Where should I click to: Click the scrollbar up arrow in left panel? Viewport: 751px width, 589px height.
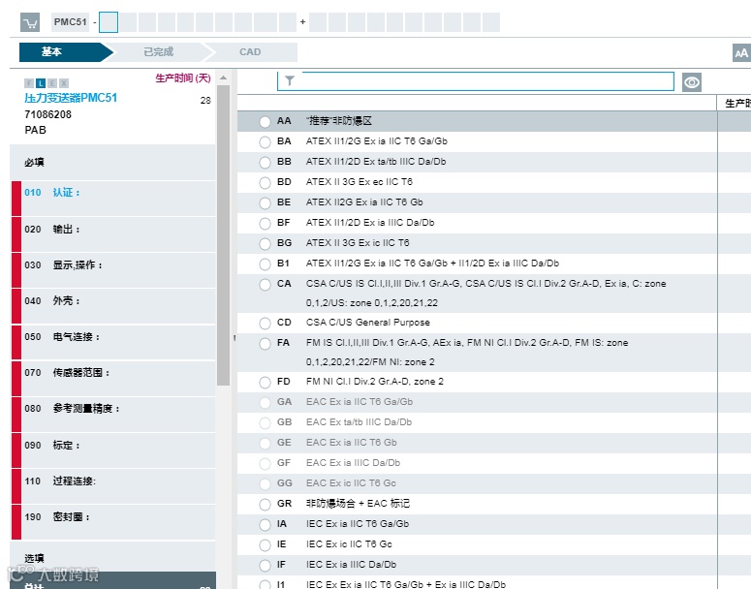tap(223, 77)
